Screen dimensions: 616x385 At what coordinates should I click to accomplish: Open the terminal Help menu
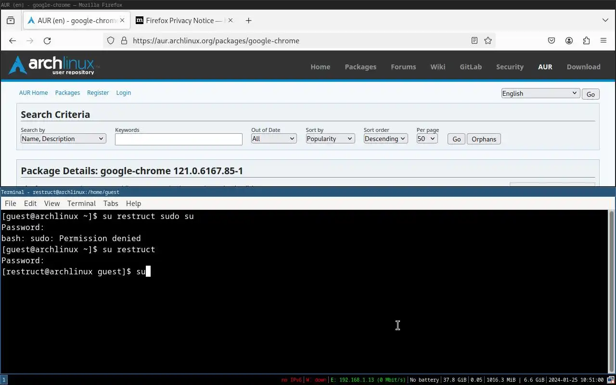click(133, 204)
